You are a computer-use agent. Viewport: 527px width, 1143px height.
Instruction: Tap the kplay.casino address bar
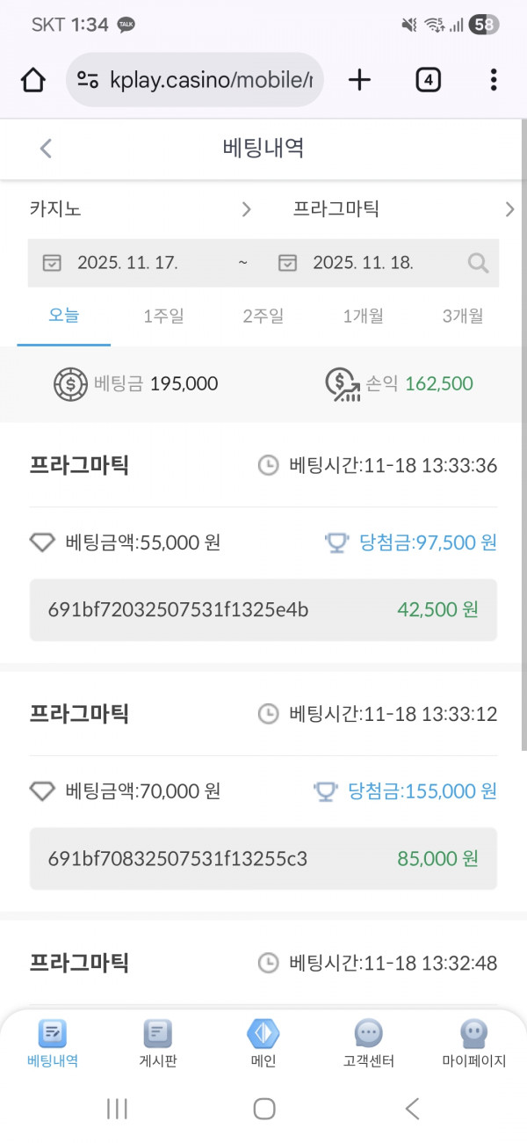coord(195,79)
